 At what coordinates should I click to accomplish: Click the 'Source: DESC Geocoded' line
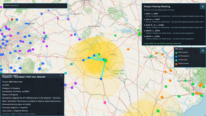(x=12, y=82)
